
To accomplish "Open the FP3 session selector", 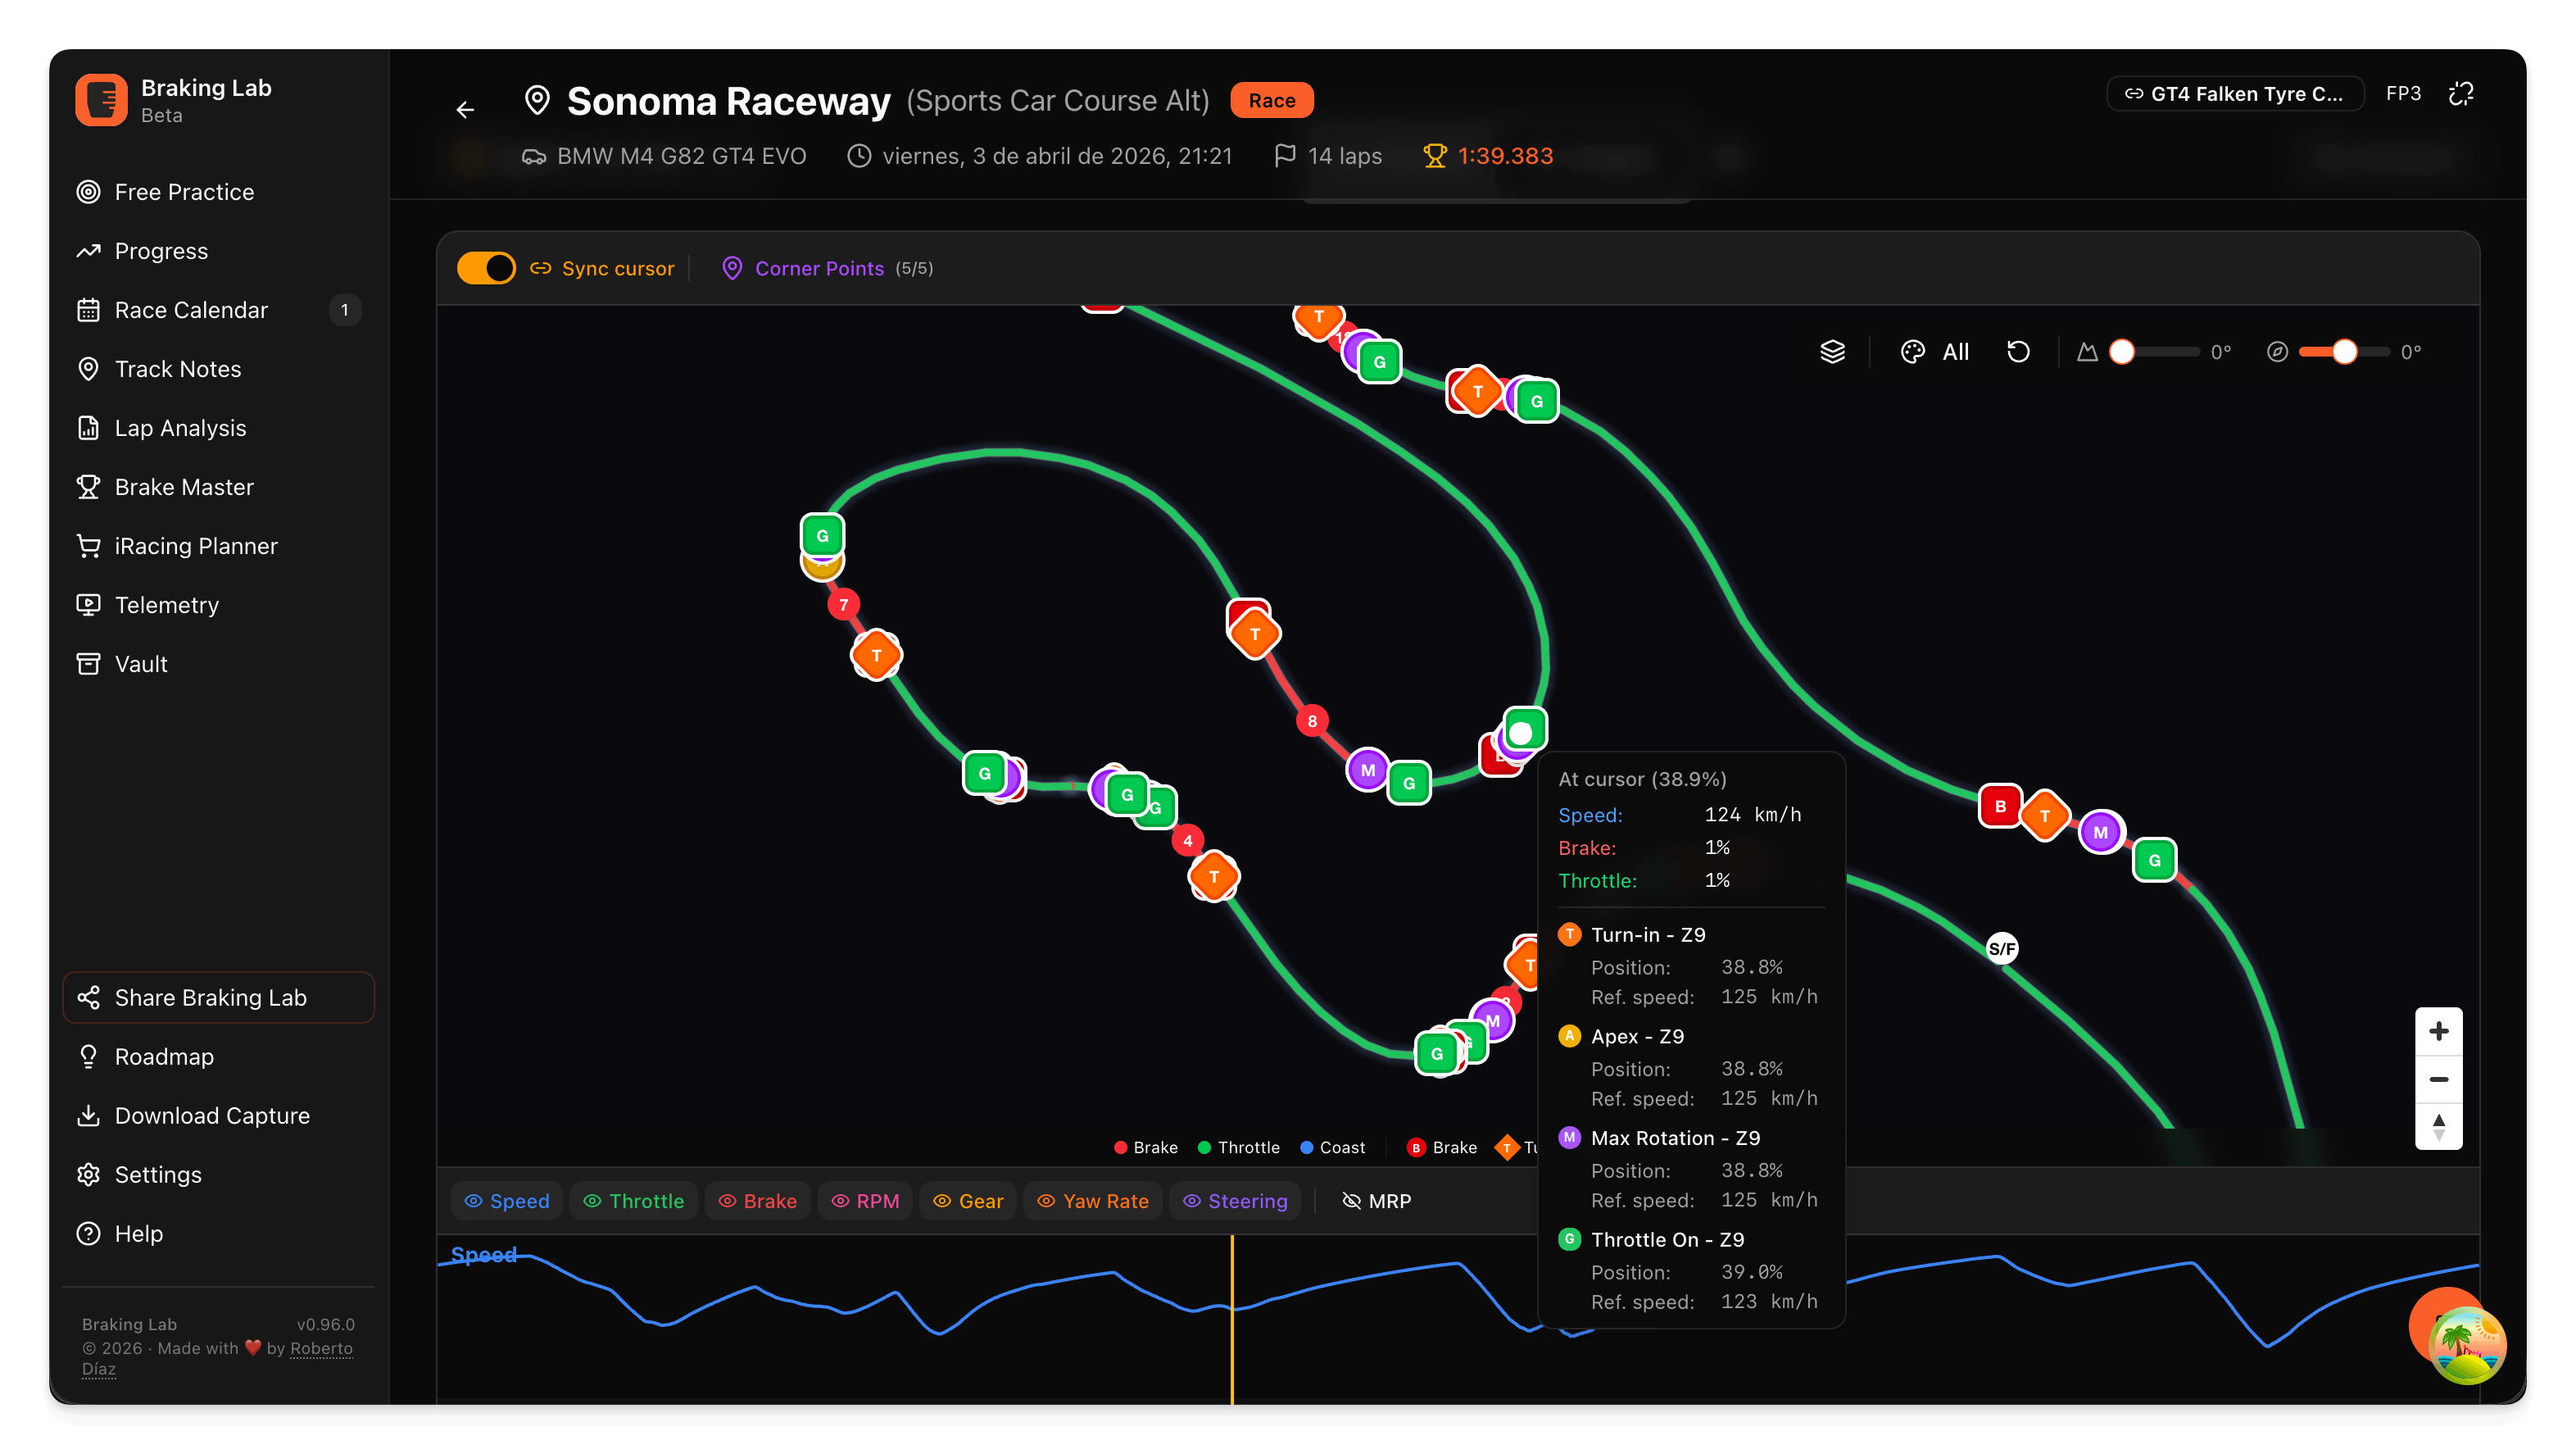I will pyautogui.click(x=2403, y=93).
